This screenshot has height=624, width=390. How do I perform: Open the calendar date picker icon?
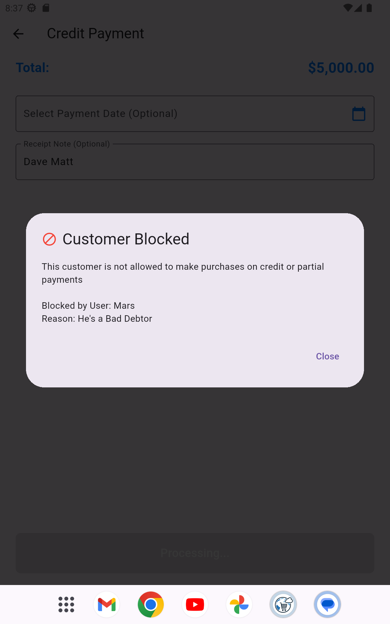(x=359, y=114)
